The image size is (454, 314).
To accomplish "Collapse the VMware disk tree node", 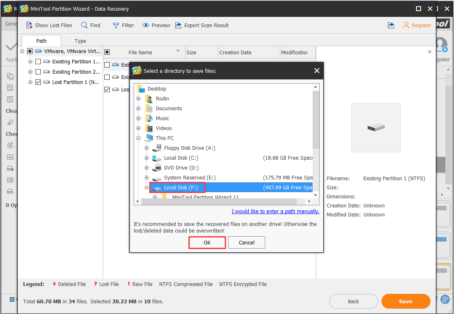I will point(22,51).
